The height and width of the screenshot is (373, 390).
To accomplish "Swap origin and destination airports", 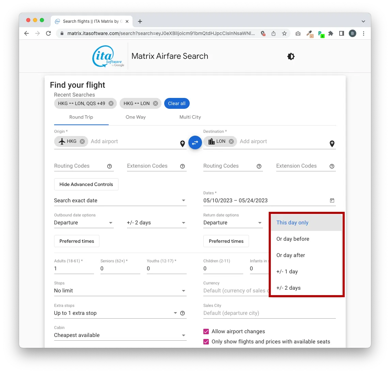I will coord(195,142).
